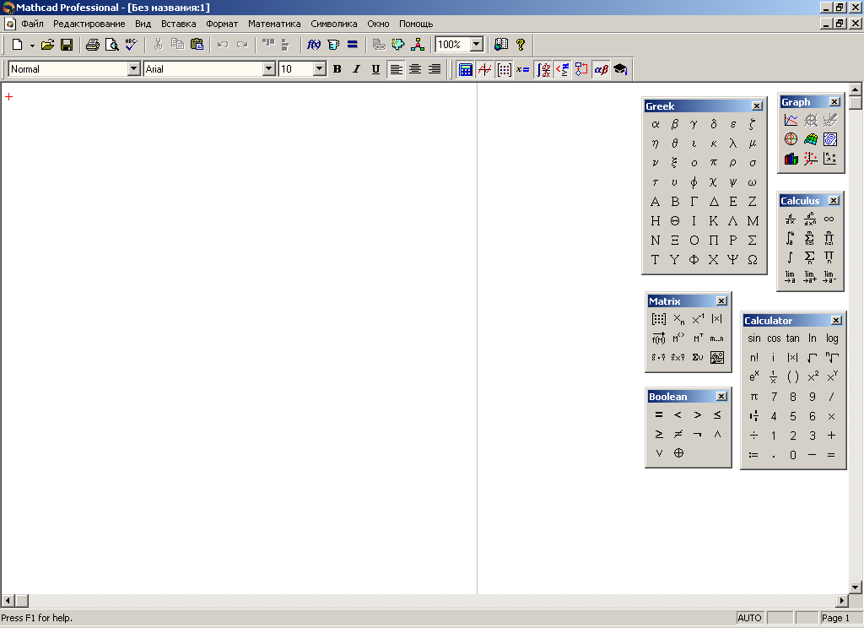Open the 100% zoom dropdown

coord(478,44)
